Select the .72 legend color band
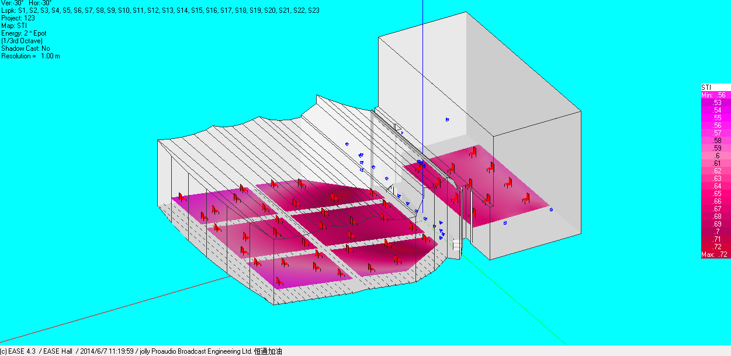 [x=716, y=247]
